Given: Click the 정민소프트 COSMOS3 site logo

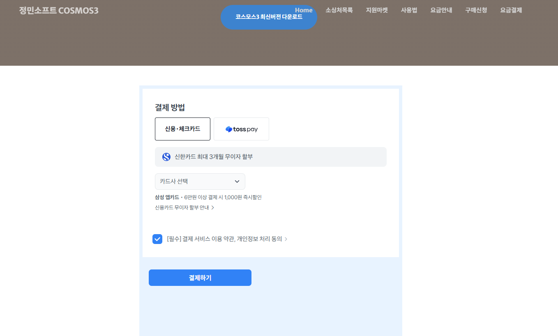Looking at the screenshot, I should (x=59, y=10).
